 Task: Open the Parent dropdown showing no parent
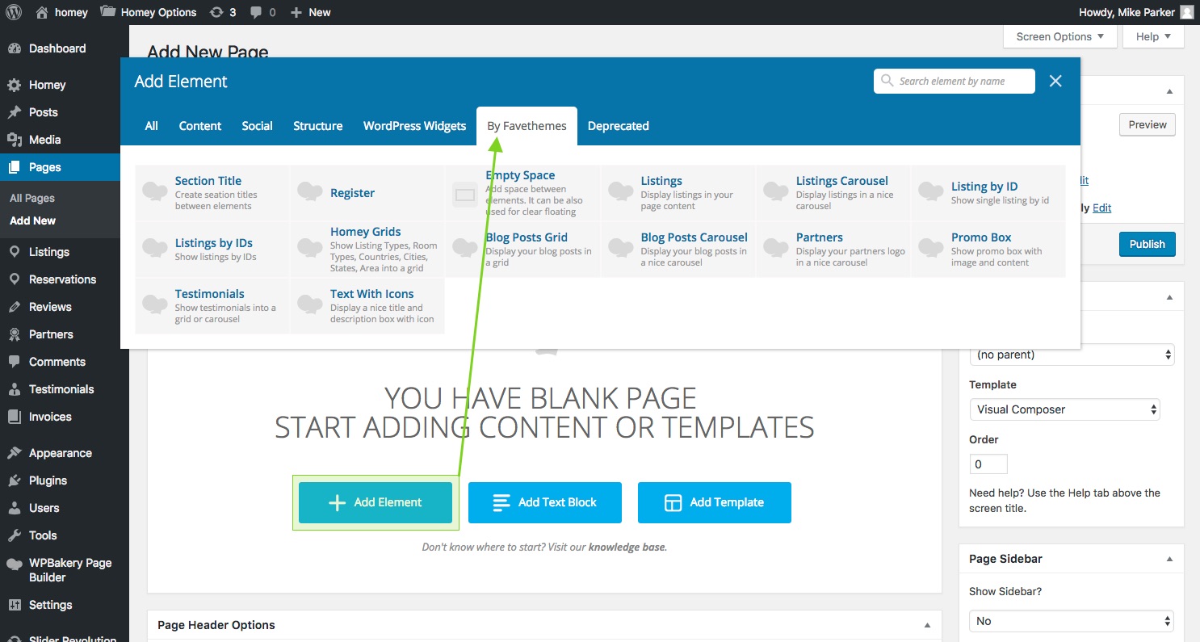pyautogui.click(x=1072, y=355)
